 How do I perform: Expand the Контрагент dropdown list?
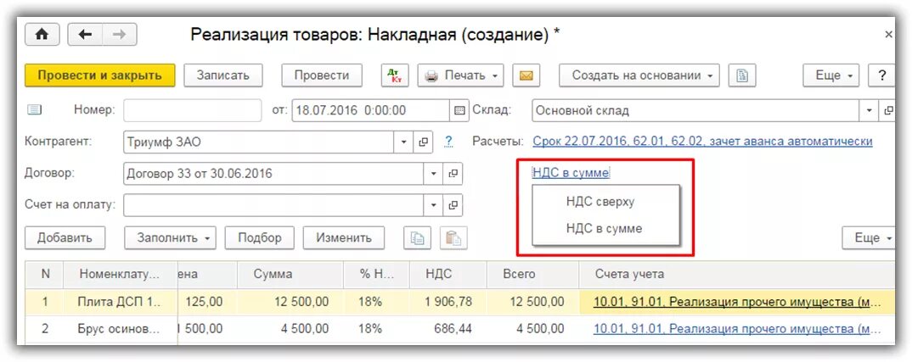403,142
